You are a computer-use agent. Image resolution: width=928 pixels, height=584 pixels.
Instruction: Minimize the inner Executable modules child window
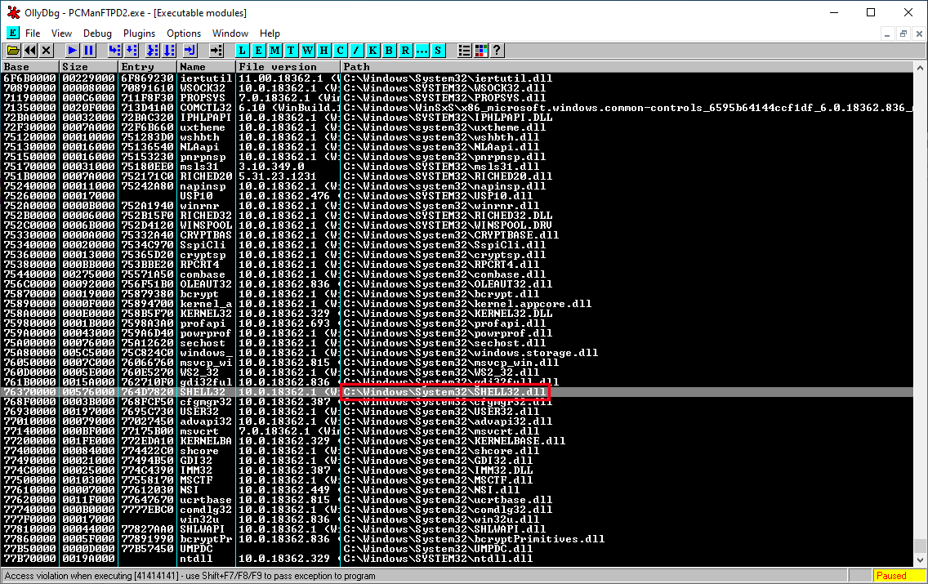tap(887, 33)
